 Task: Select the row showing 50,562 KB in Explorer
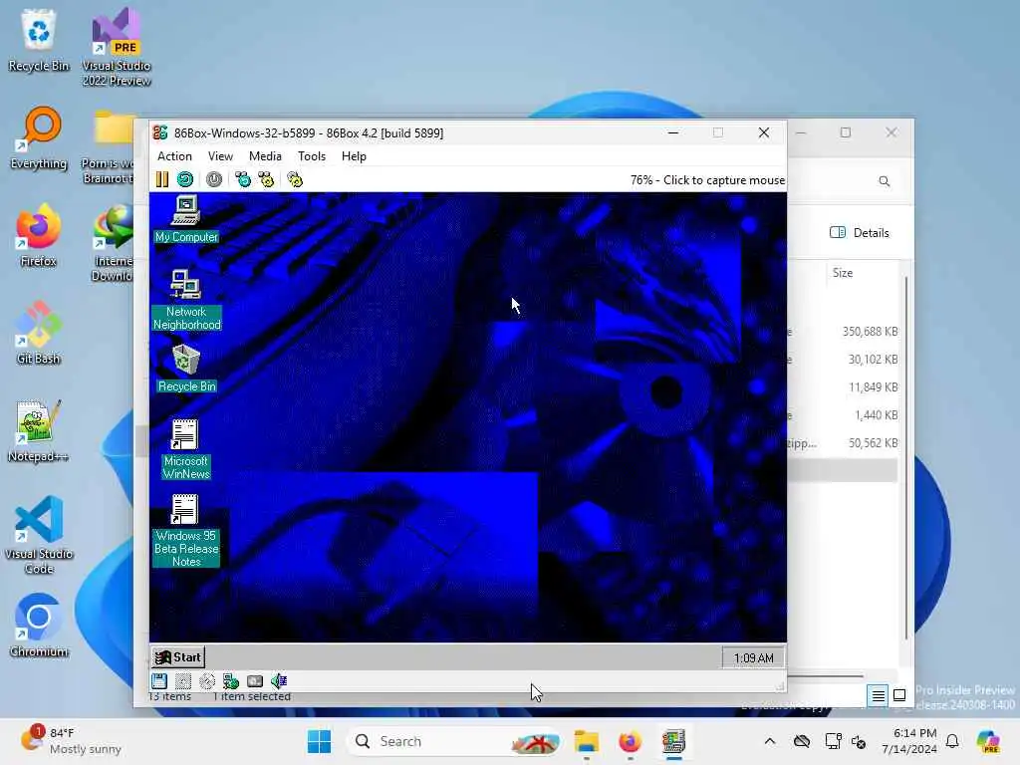pyautogui.click(x=843, y=443)
